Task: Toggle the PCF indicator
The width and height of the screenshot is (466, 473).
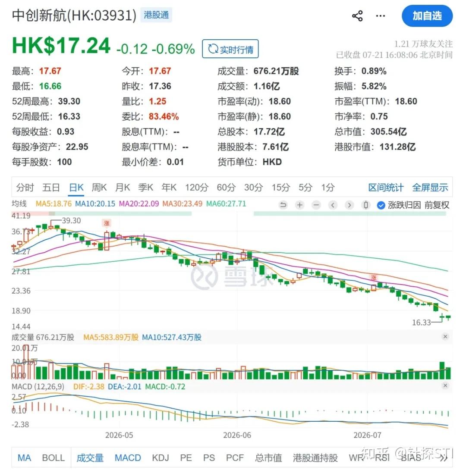Action: [x=235, y=458]
